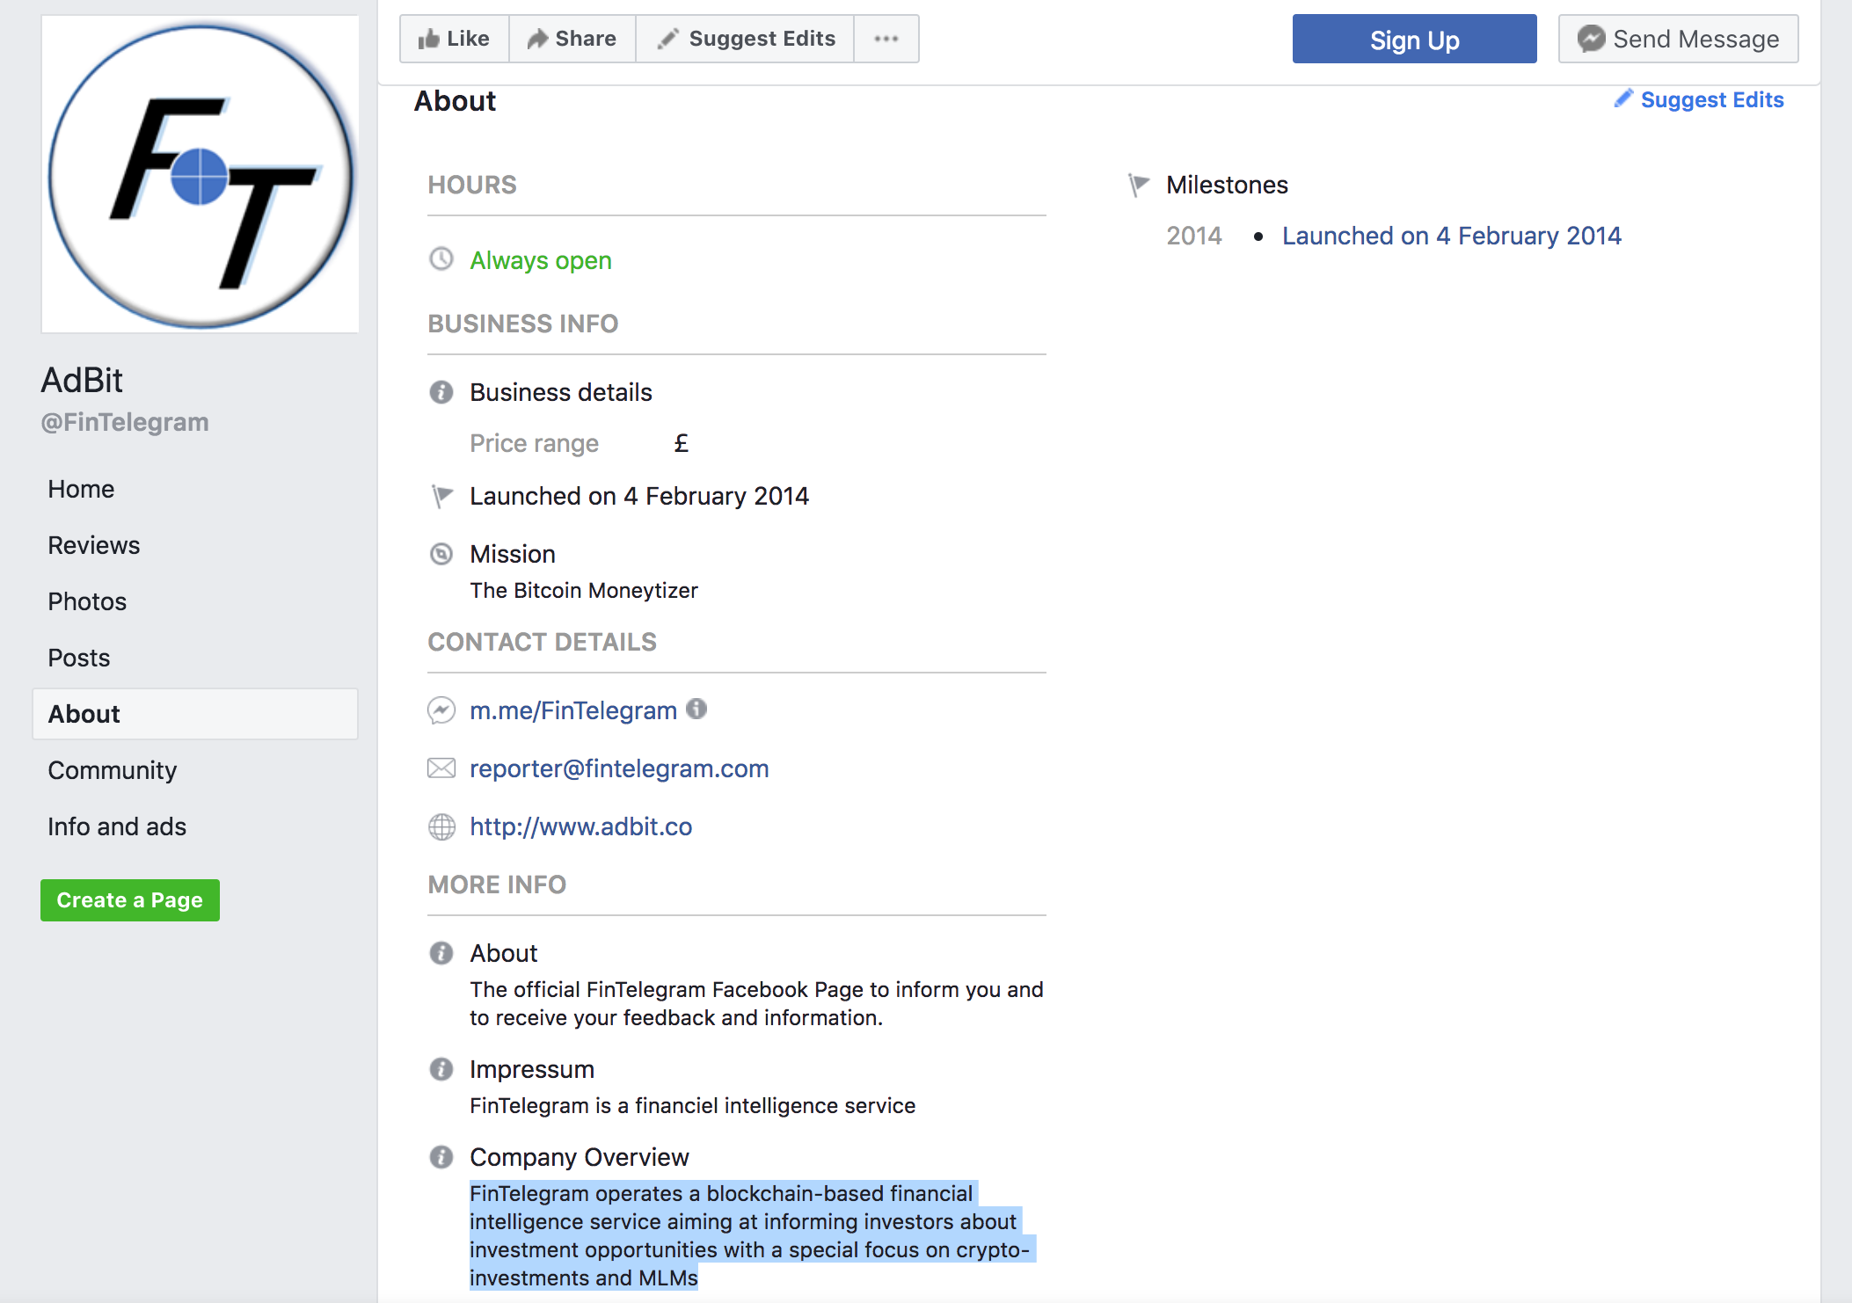1852x1303 pixels.
Task: Click the Messenger icon in contact details
Action: coord(441,710)
